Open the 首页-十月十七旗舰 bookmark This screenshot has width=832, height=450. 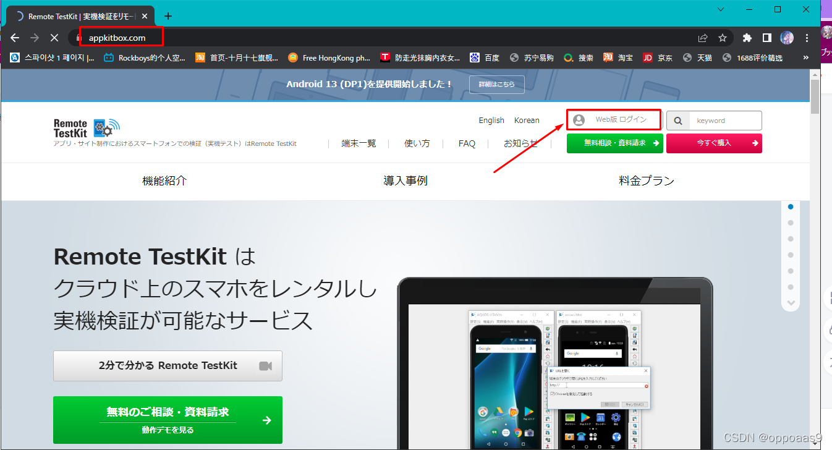237,57
